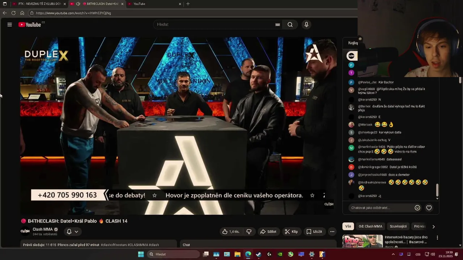View site info lock icon
Image resolution: width=463 pixels, height=260 pixels.
pos(32,13)
